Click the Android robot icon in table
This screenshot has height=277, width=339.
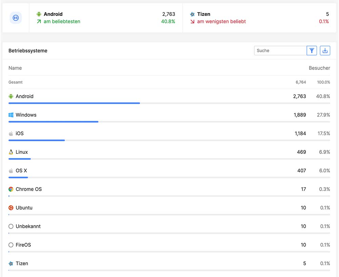coord(11,97)
